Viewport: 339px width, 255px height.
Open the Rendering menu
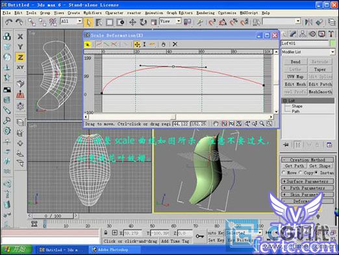click(x=205, y=13)
